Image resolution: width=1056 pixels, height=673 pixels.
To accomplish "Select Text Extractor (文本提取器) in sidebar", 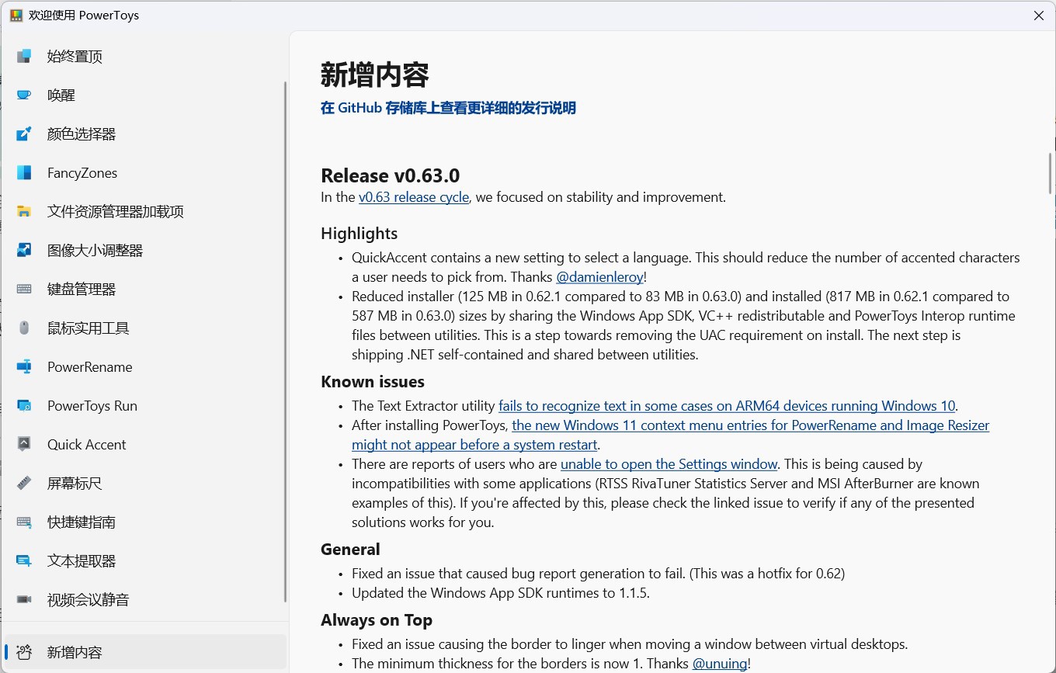I will click(x=82, y=560).
